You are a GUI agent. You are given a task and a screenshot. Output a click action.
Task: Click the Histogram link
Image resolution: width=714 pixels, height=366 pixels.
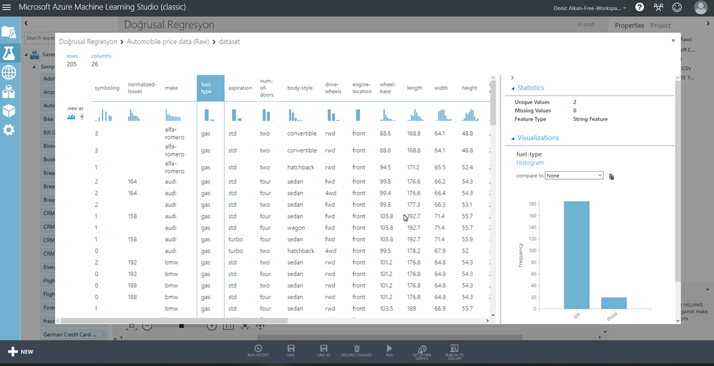[x=529, y=163]
